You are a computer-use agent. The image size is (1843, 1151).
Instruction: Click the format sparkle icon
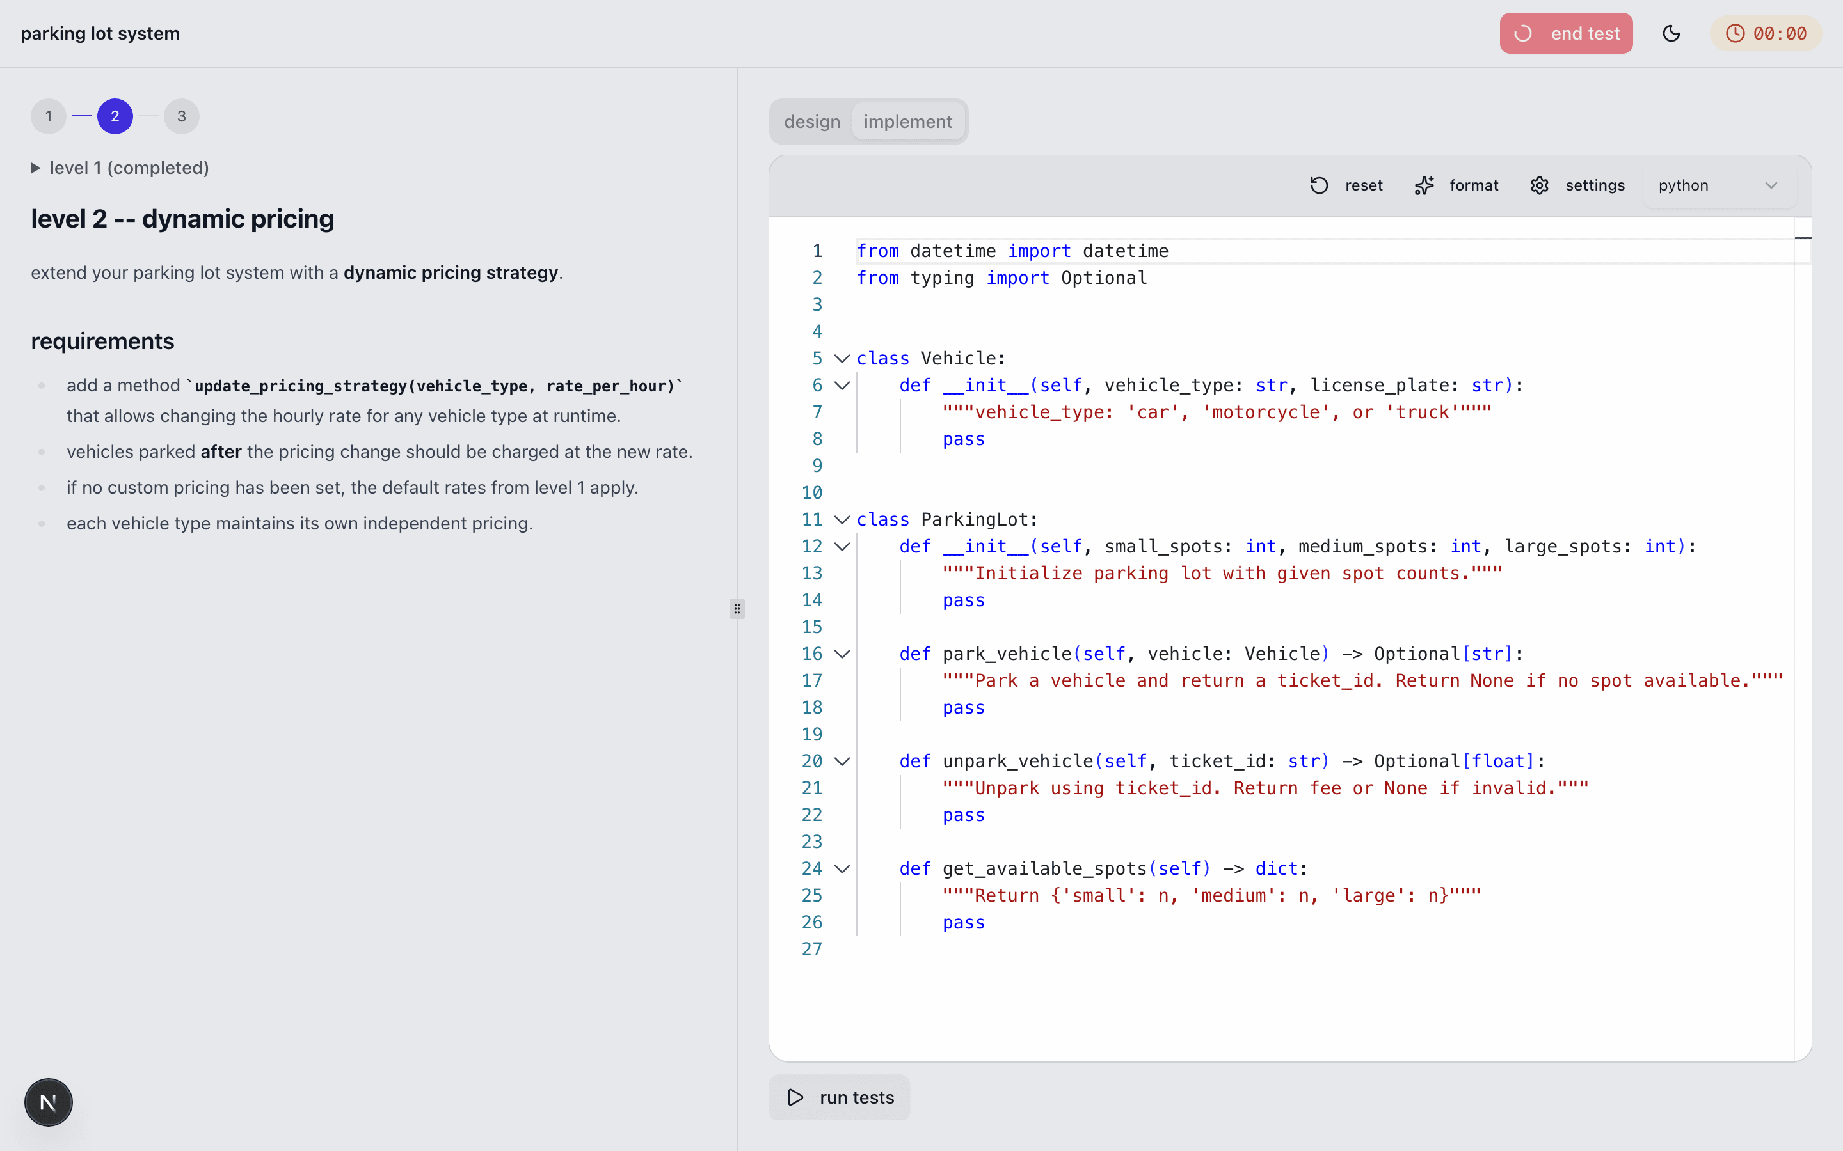1424,185
